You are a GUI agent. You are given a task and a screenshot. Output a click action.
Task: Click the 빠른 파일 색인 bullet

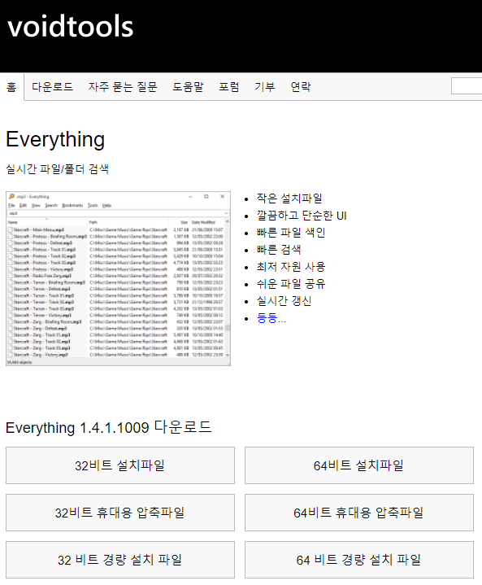[x=291, y=233]
